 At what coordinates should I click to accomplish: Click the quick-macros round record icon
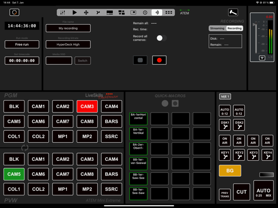[165, 103]
